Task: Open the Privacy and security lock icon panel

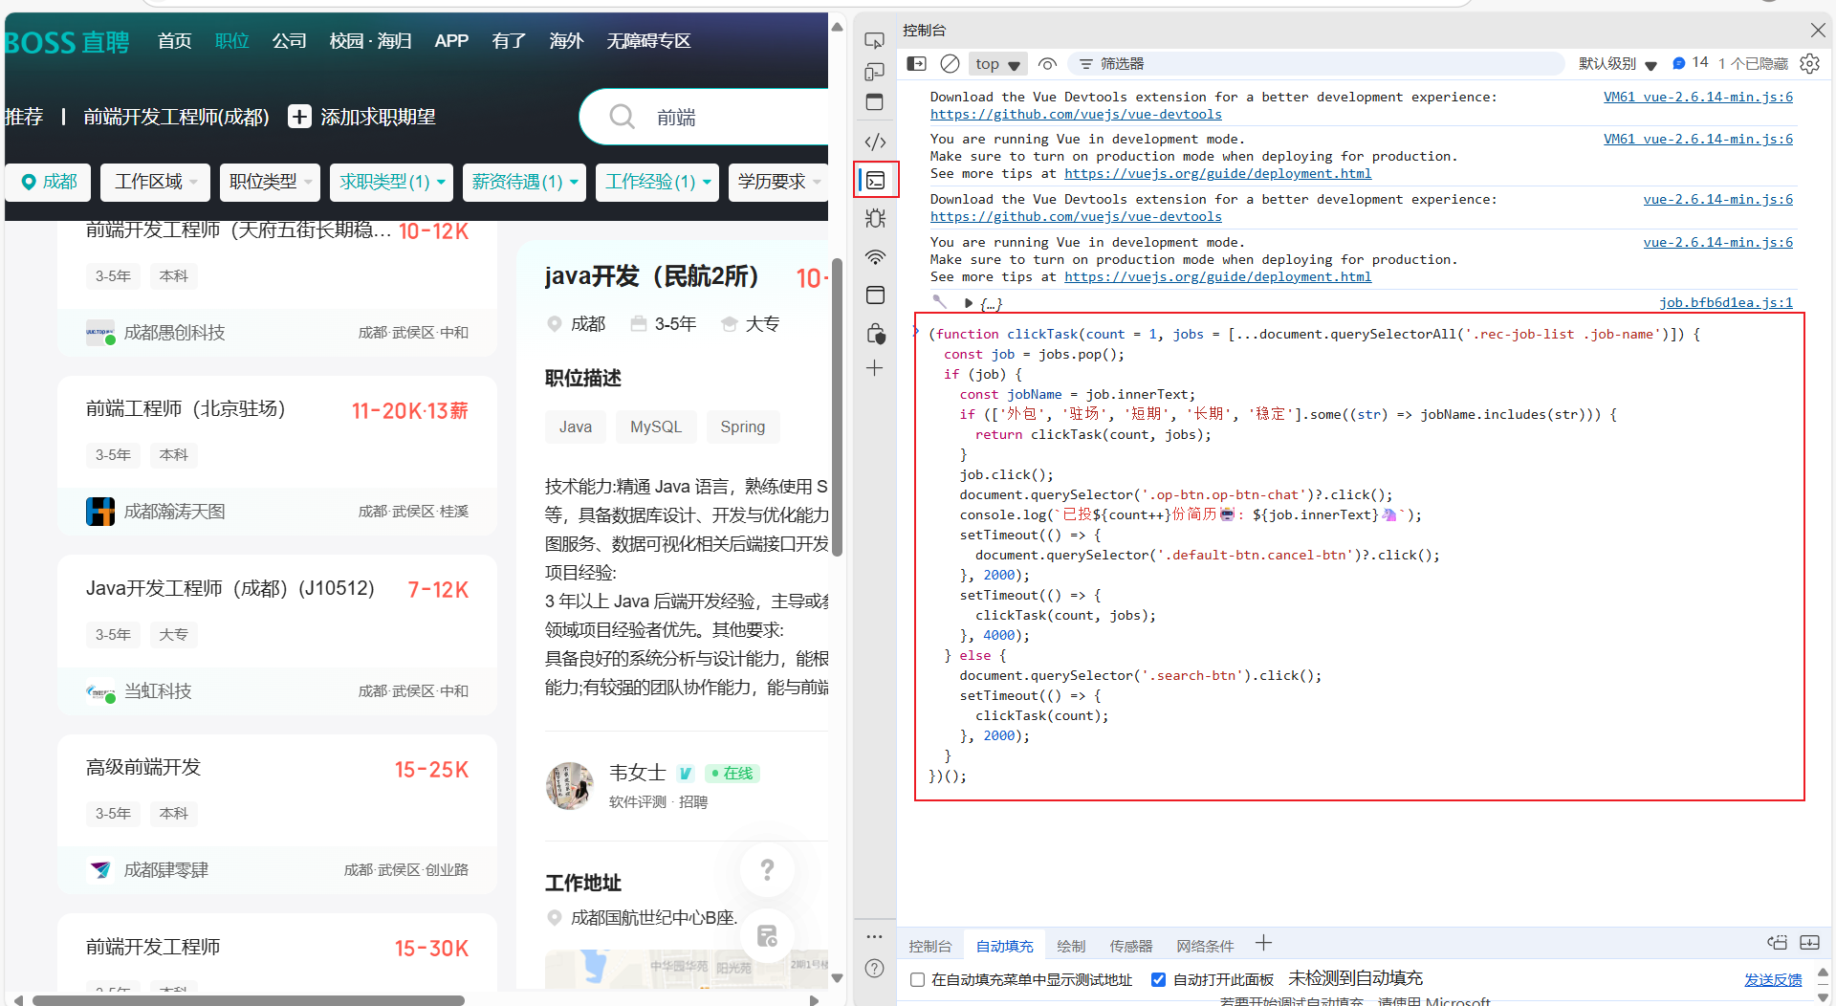Action: [x=874, y=333]
